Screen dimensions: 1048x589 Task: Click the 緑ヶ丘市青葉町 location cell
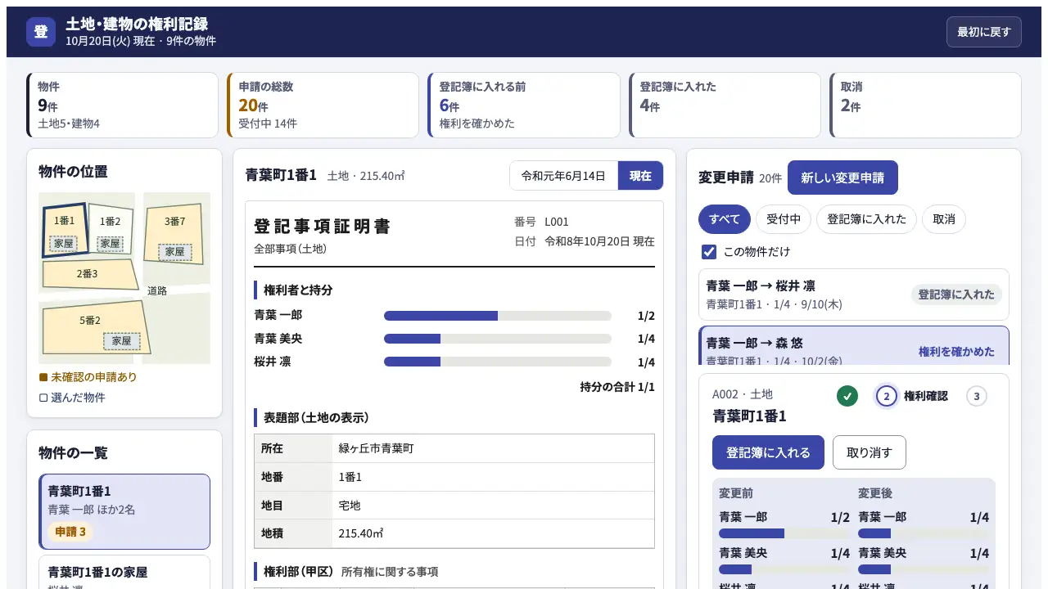click(x=492, y=448)
